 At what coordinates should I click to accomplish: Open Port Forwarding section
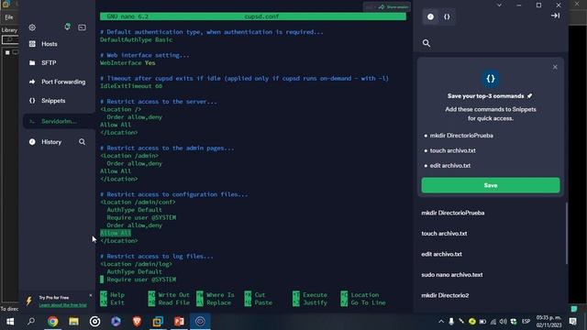(63, 82)
